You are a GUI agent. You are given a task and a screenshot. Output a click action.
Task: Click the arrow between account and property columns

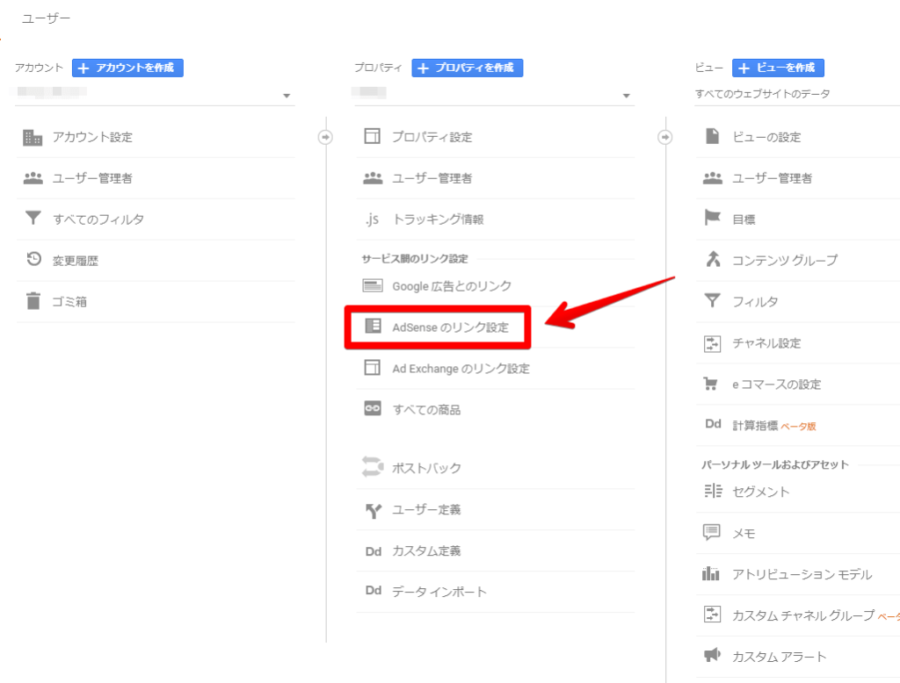click(x=325, y=137)
